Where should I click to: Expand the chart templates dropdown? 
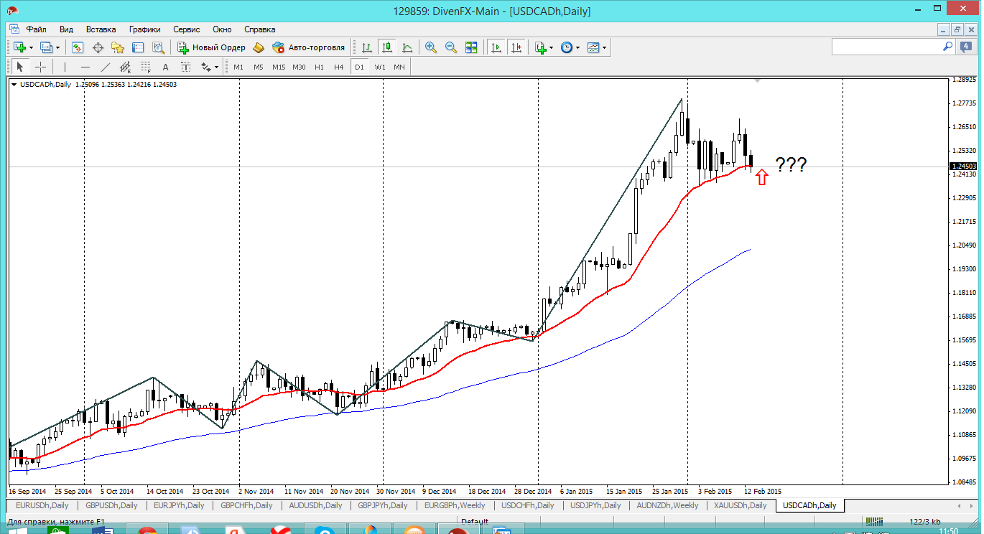coord(604,48)
